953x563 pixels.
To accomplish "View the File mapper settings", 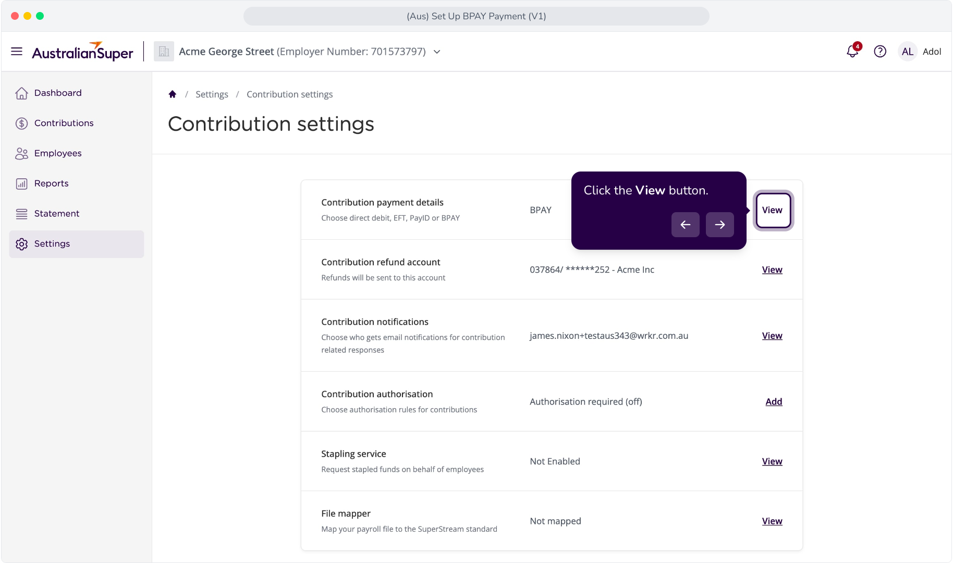I will pyautogui.click(x=772, y=521).
